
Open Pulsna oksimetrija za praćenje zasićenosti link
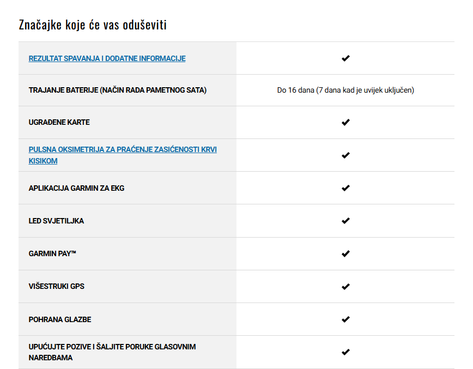tap(123, 155)
